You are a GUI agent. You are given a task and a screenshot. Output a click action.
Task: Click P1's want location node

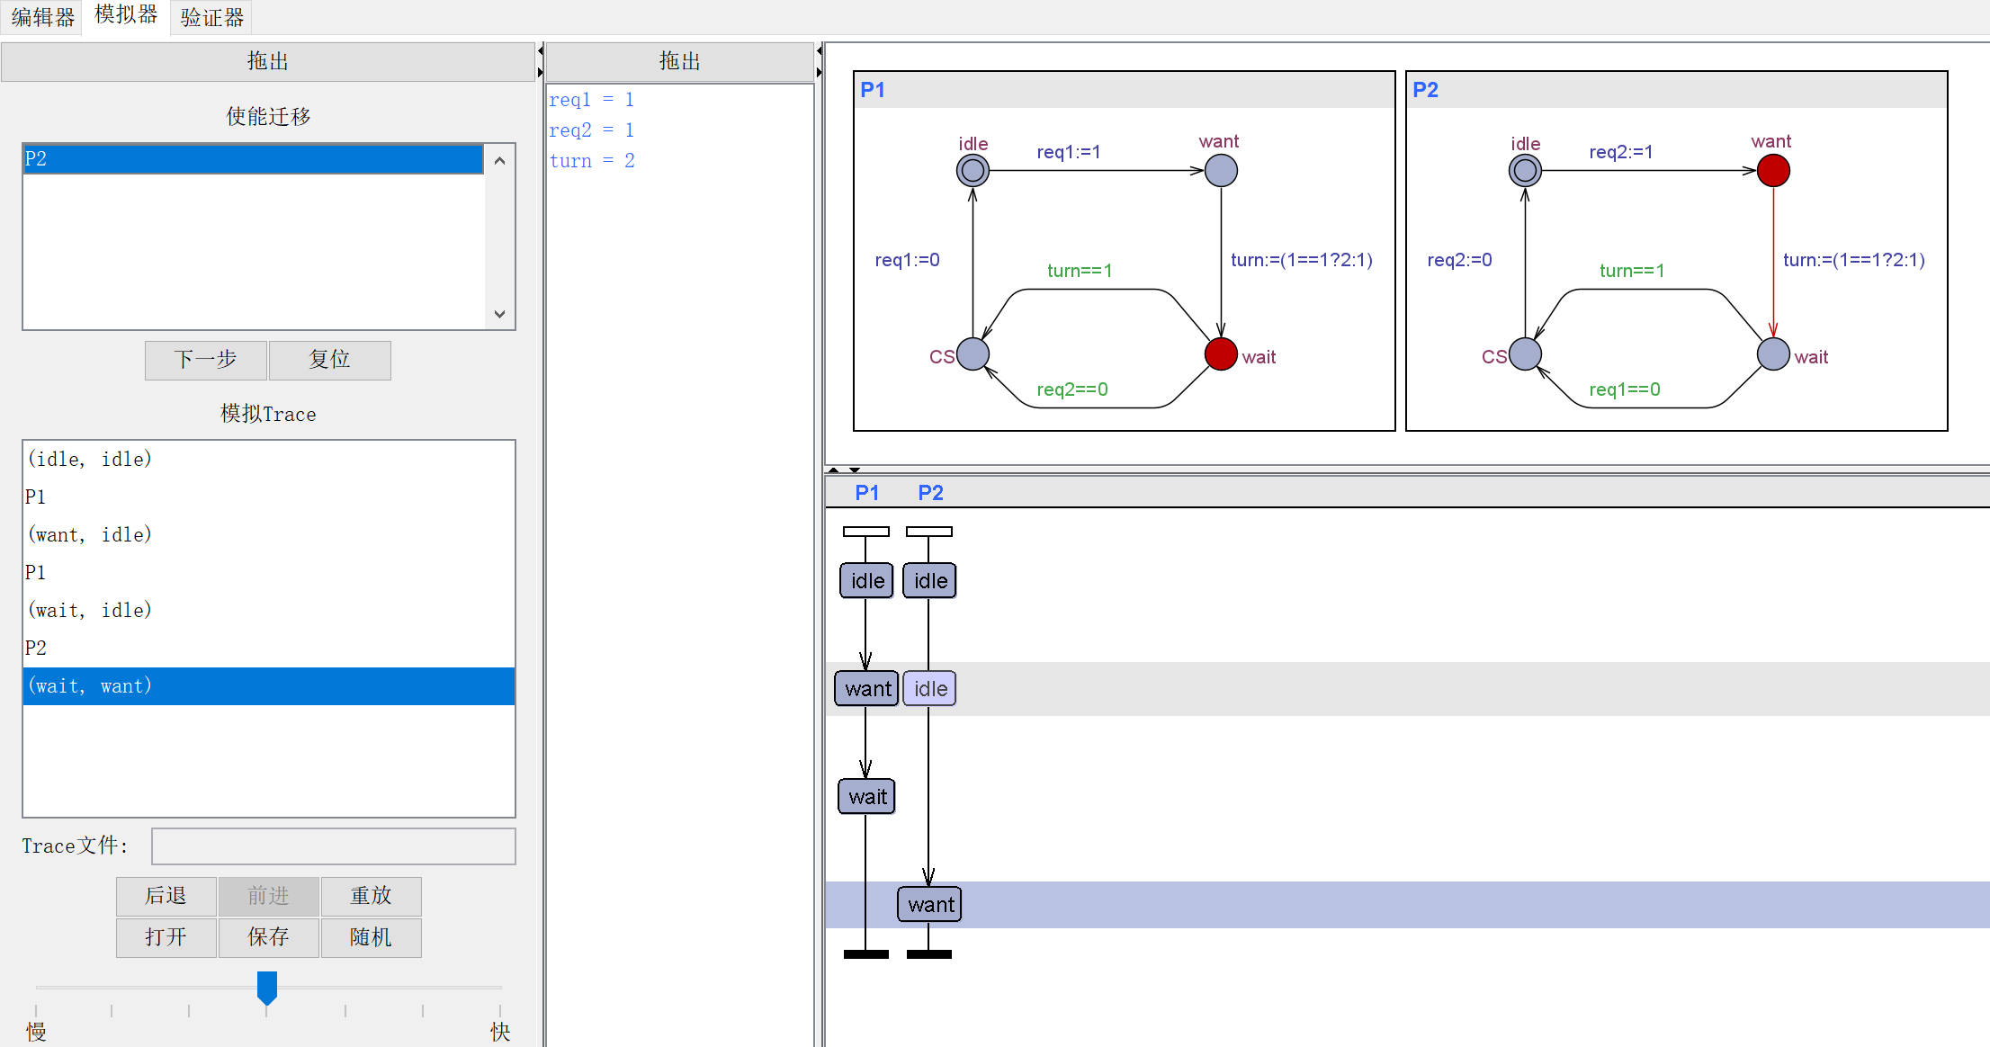point(1221,170)
